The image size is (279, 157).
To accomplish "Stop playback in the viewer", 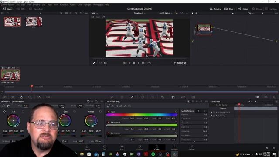I will pos(134,63).
